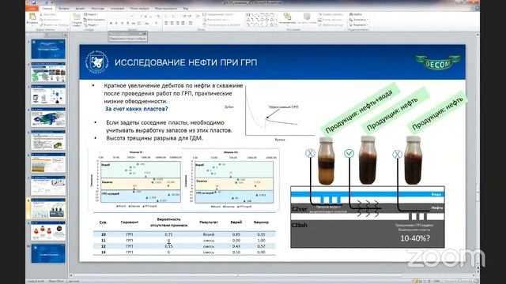
Task: Open the Section (Раздел) dropdown
Action: [91, 24]
